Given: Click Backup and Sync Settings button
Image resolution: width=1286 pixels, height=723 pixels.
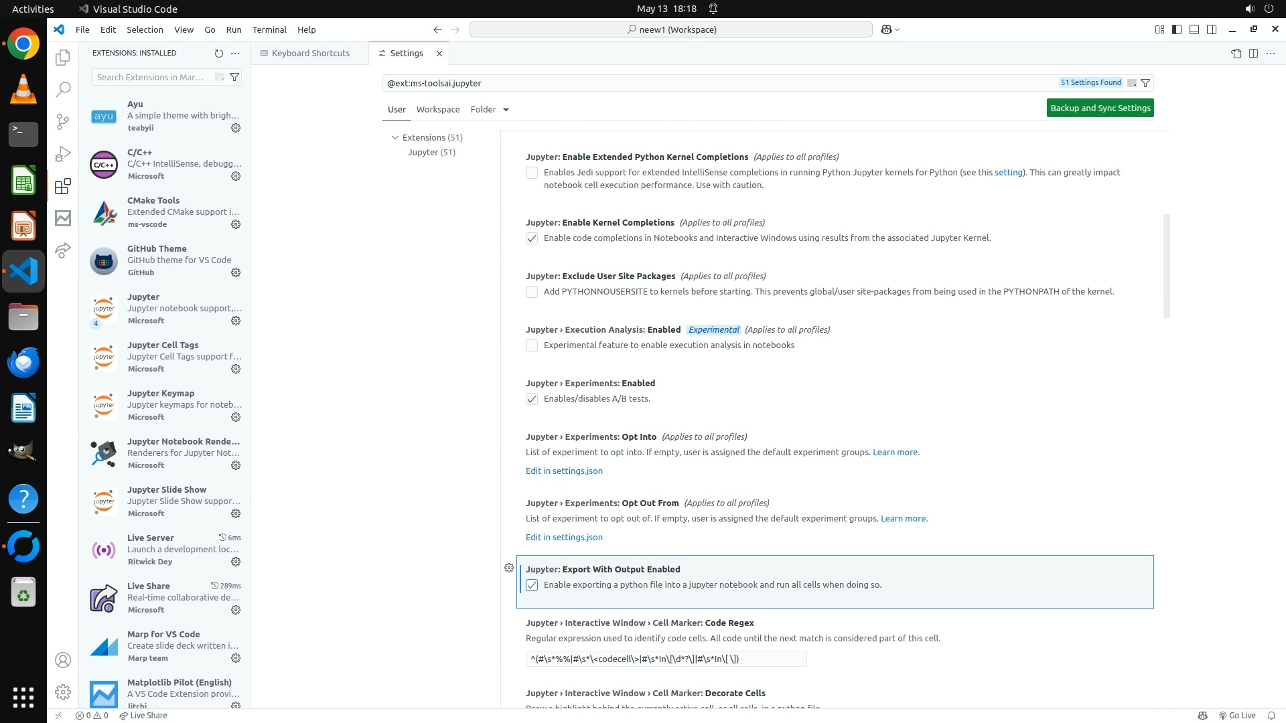Looking at the screenshot, I should point(1100,108).
